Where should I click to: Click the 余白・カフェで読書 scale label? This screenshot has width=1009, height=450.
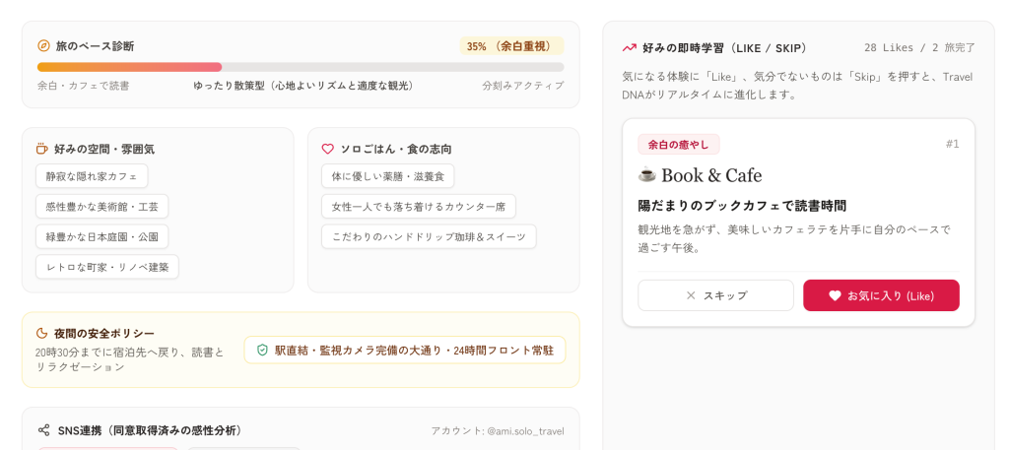pyautogui.click(x=83, y=86)
